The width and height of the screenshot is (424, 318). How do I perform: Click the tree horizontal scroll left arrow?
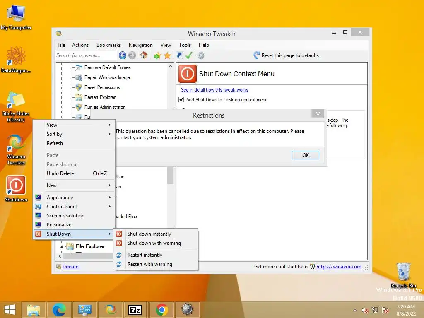point(60,256)
